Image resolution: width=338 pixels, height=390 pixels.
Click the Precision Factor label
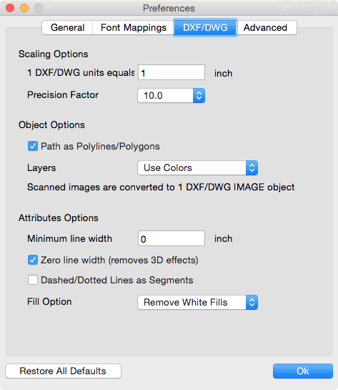63,94
